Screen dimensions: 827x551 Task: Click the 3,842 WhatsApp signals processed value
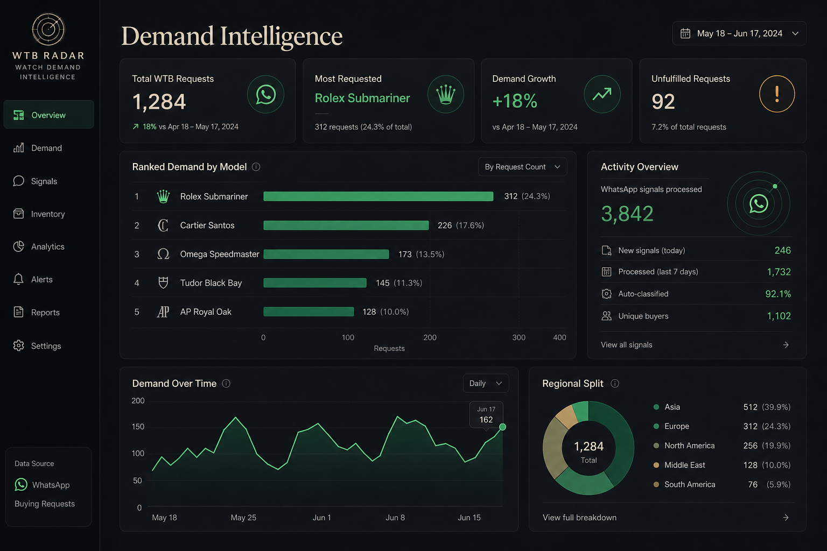(627, 214)
